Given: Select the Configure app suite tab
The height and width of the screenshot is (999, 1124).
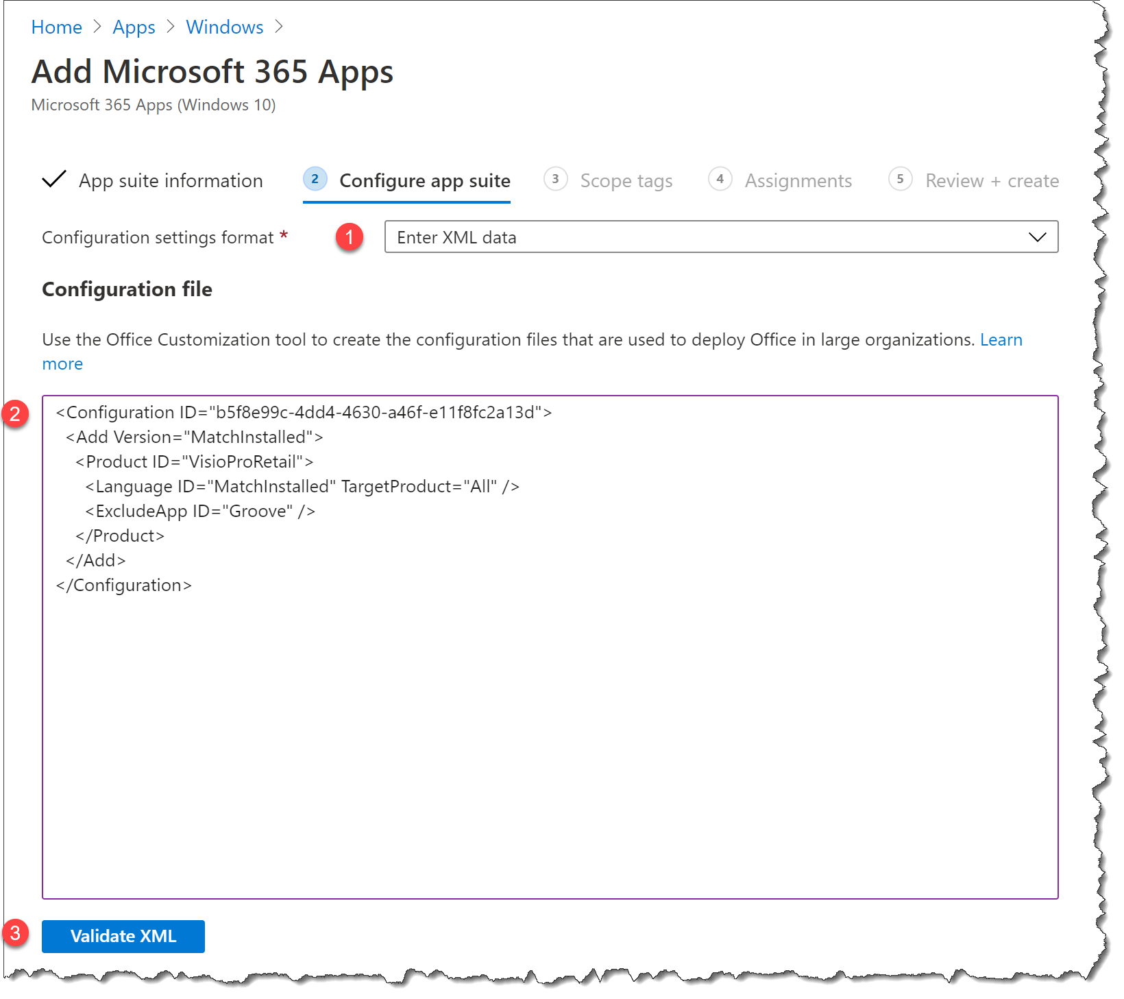Looking at the screenshot, I should pyautogui.click(x=424, y=181).
